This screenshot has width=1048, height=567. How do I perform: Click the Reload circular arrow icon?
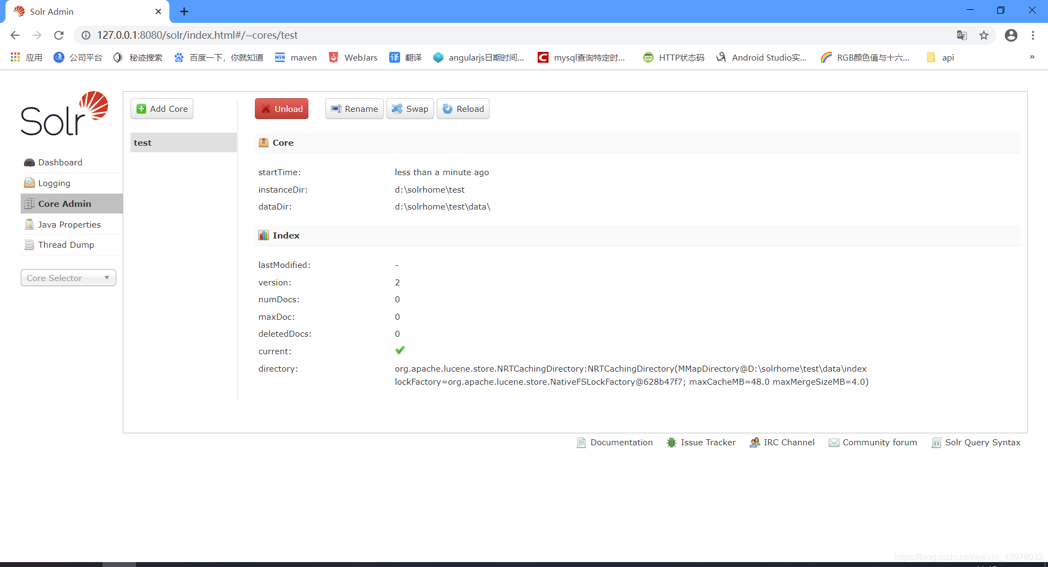[x=448, y=109]
